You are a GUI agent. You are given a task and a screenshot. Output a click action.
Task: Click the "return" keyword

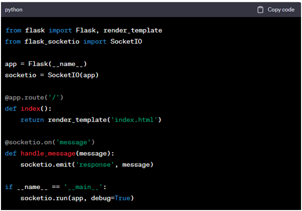click(x=32, y=119)
